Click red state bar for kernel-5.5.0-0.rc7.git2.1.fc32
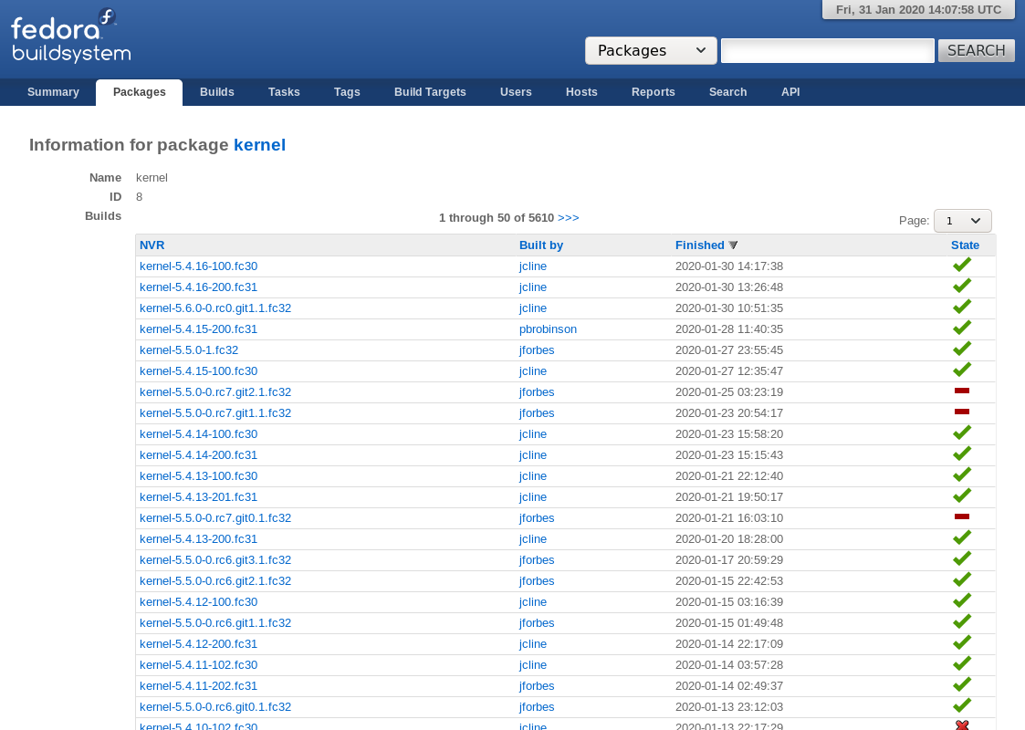Viewport: 1025px width, 730px height. pyautogui.click(x=962, y=391)
